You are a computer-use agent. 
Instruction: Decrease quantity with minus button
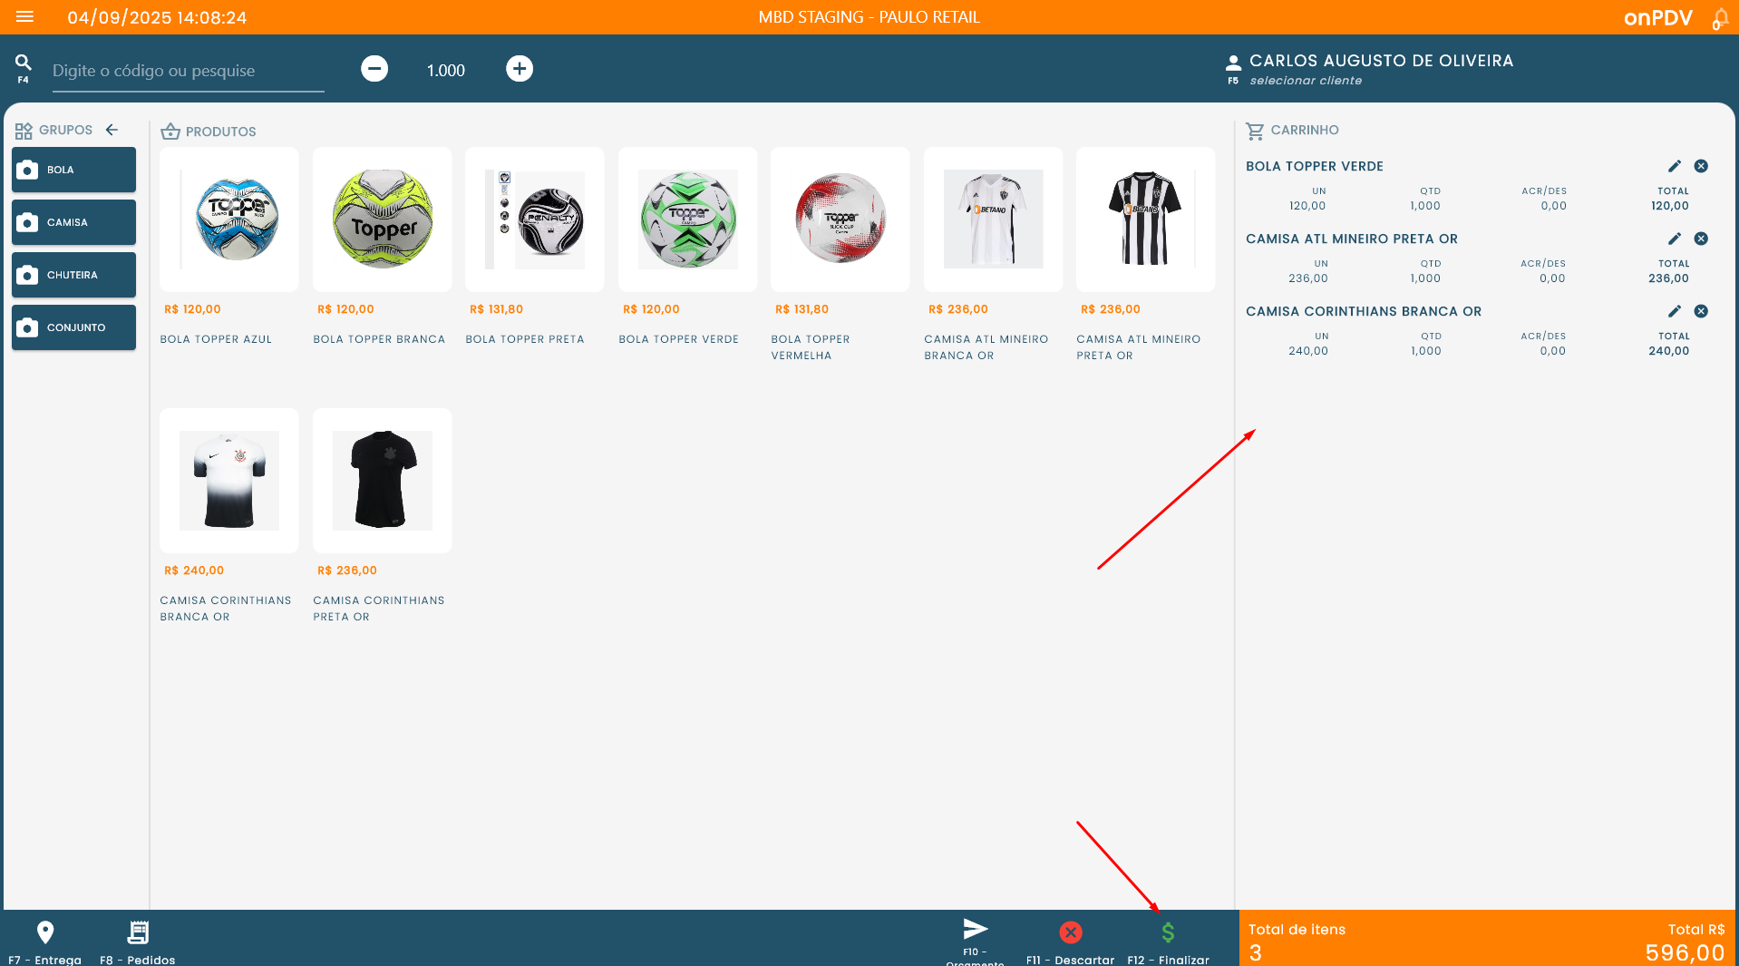(x=374, y=69)
